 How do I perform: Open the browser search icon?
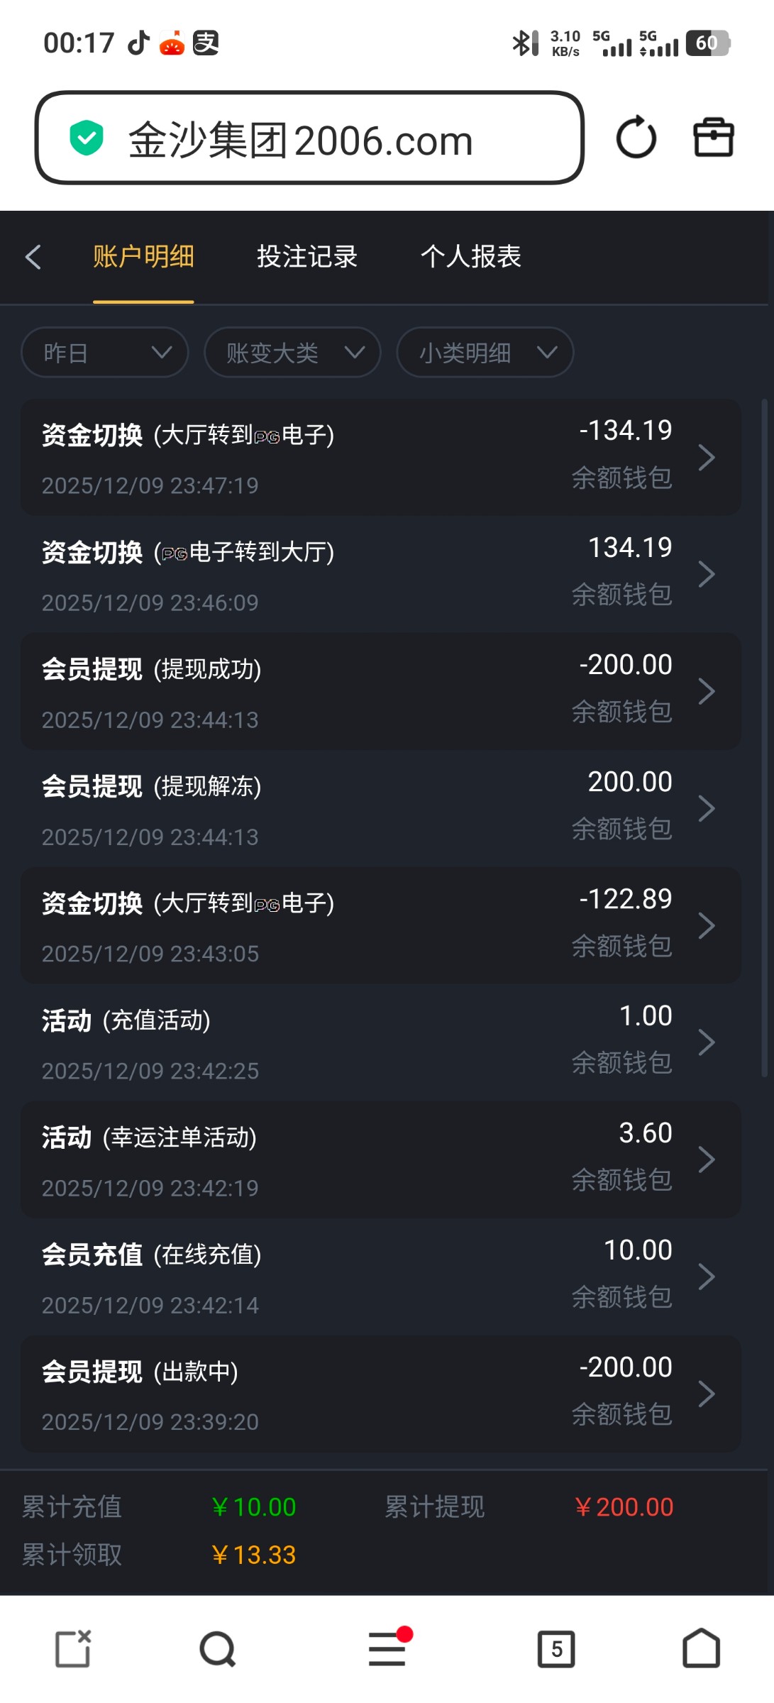coord(217,1649)
